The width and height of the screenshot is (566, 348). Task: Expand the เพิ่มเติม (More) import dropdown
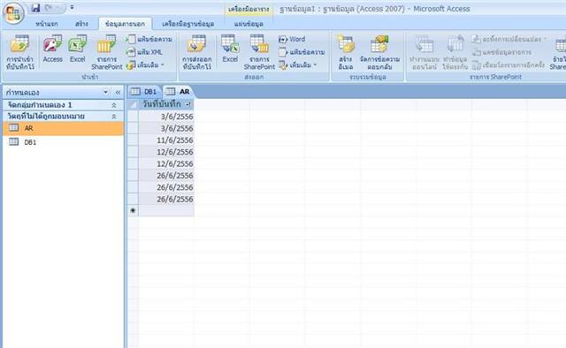tap(146, 65)
